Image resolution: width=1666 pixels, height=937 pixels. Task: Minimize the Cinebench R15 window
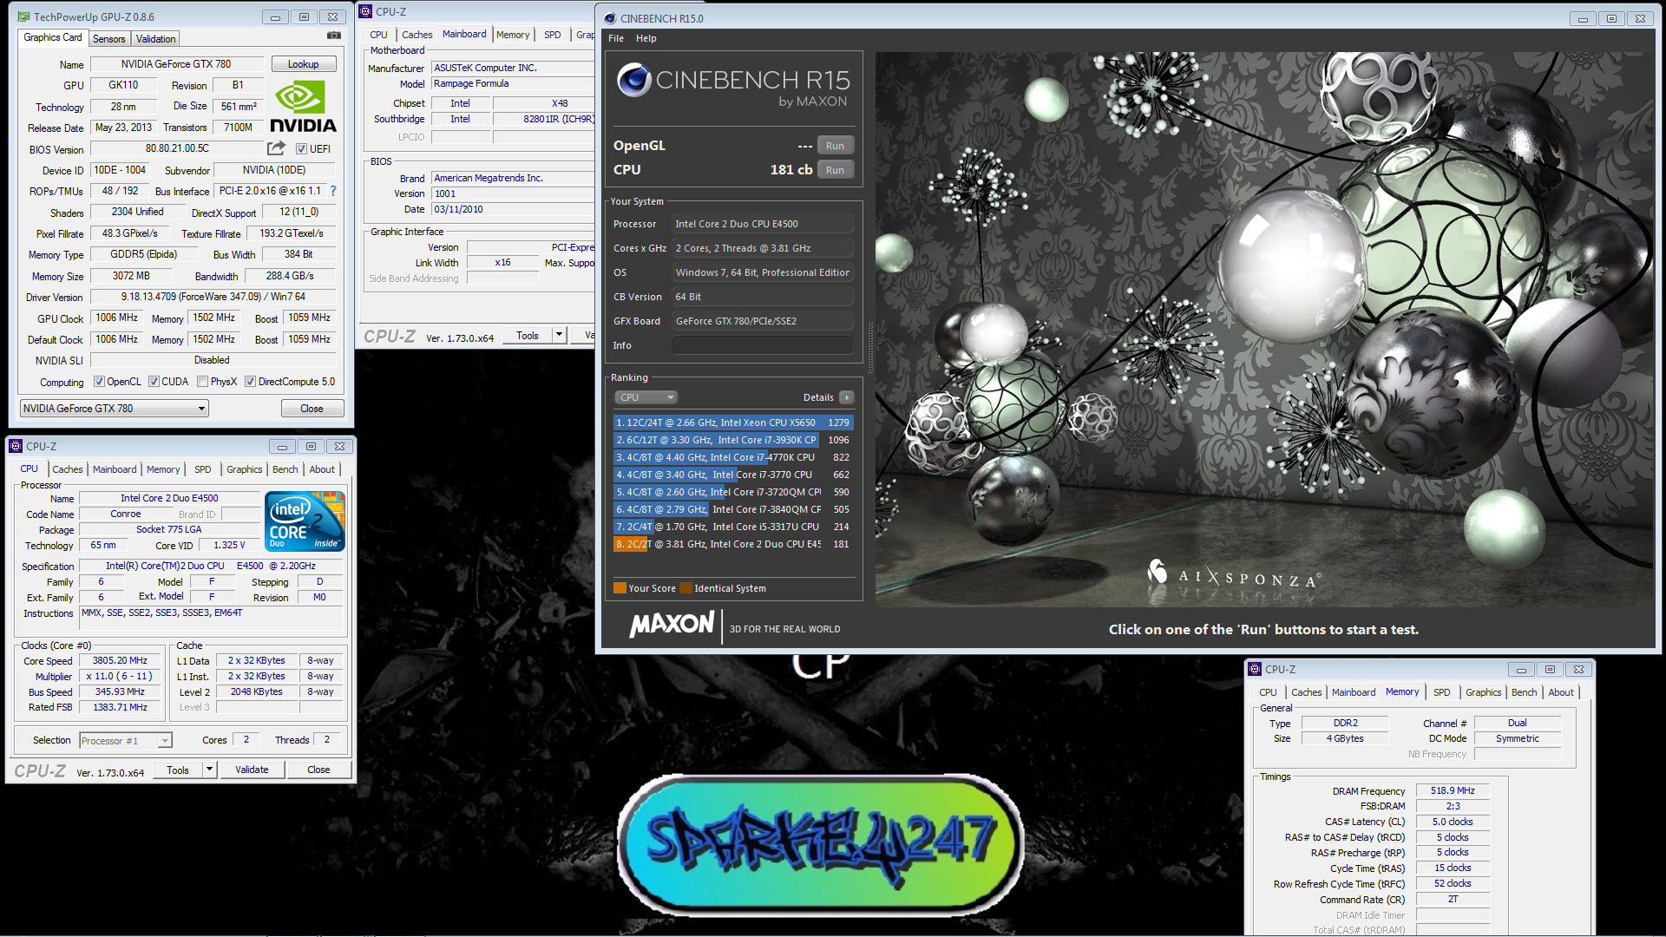(x=1582, y=18)
